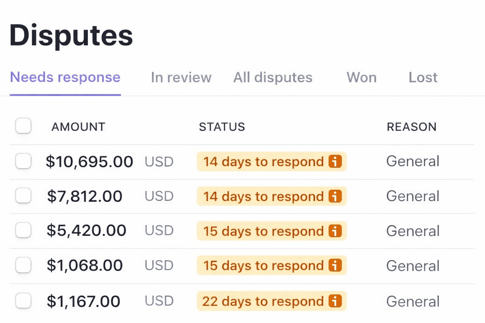Switch to the In review tab

(x=181, y=78)
